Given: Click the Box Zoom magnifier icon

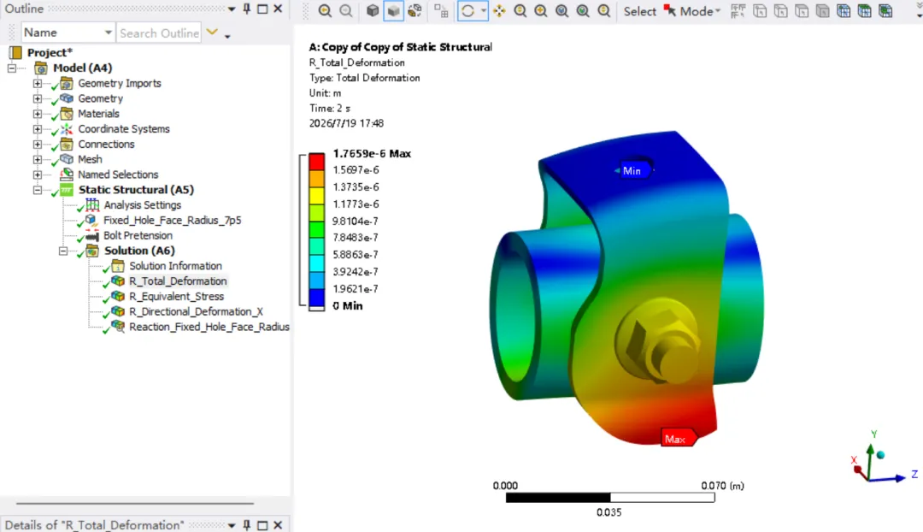Looking at the screenshot, I should tap(541, 11).
